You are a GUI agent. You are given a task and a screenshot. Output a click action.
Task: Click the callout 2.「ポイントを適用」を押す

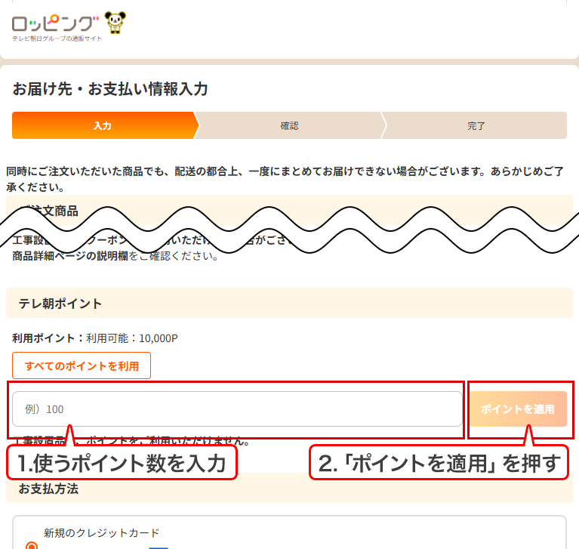tap(441, 463)
